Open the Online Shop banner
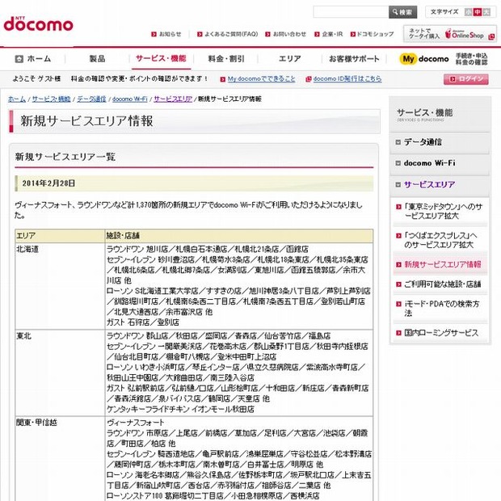 coord(449,34)
